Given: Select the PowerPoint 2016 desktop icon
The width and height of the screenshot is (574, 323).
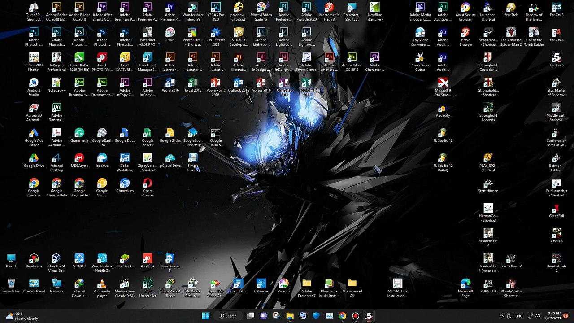Looking at the screenshot, I should pyautogui.click(x=216, y=87).
